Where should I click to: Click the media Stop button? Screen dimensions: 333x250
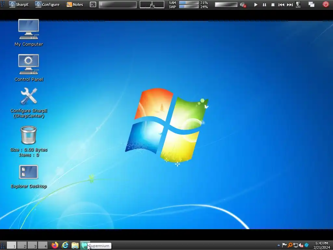pyautogui.click(x=273, y=5)
